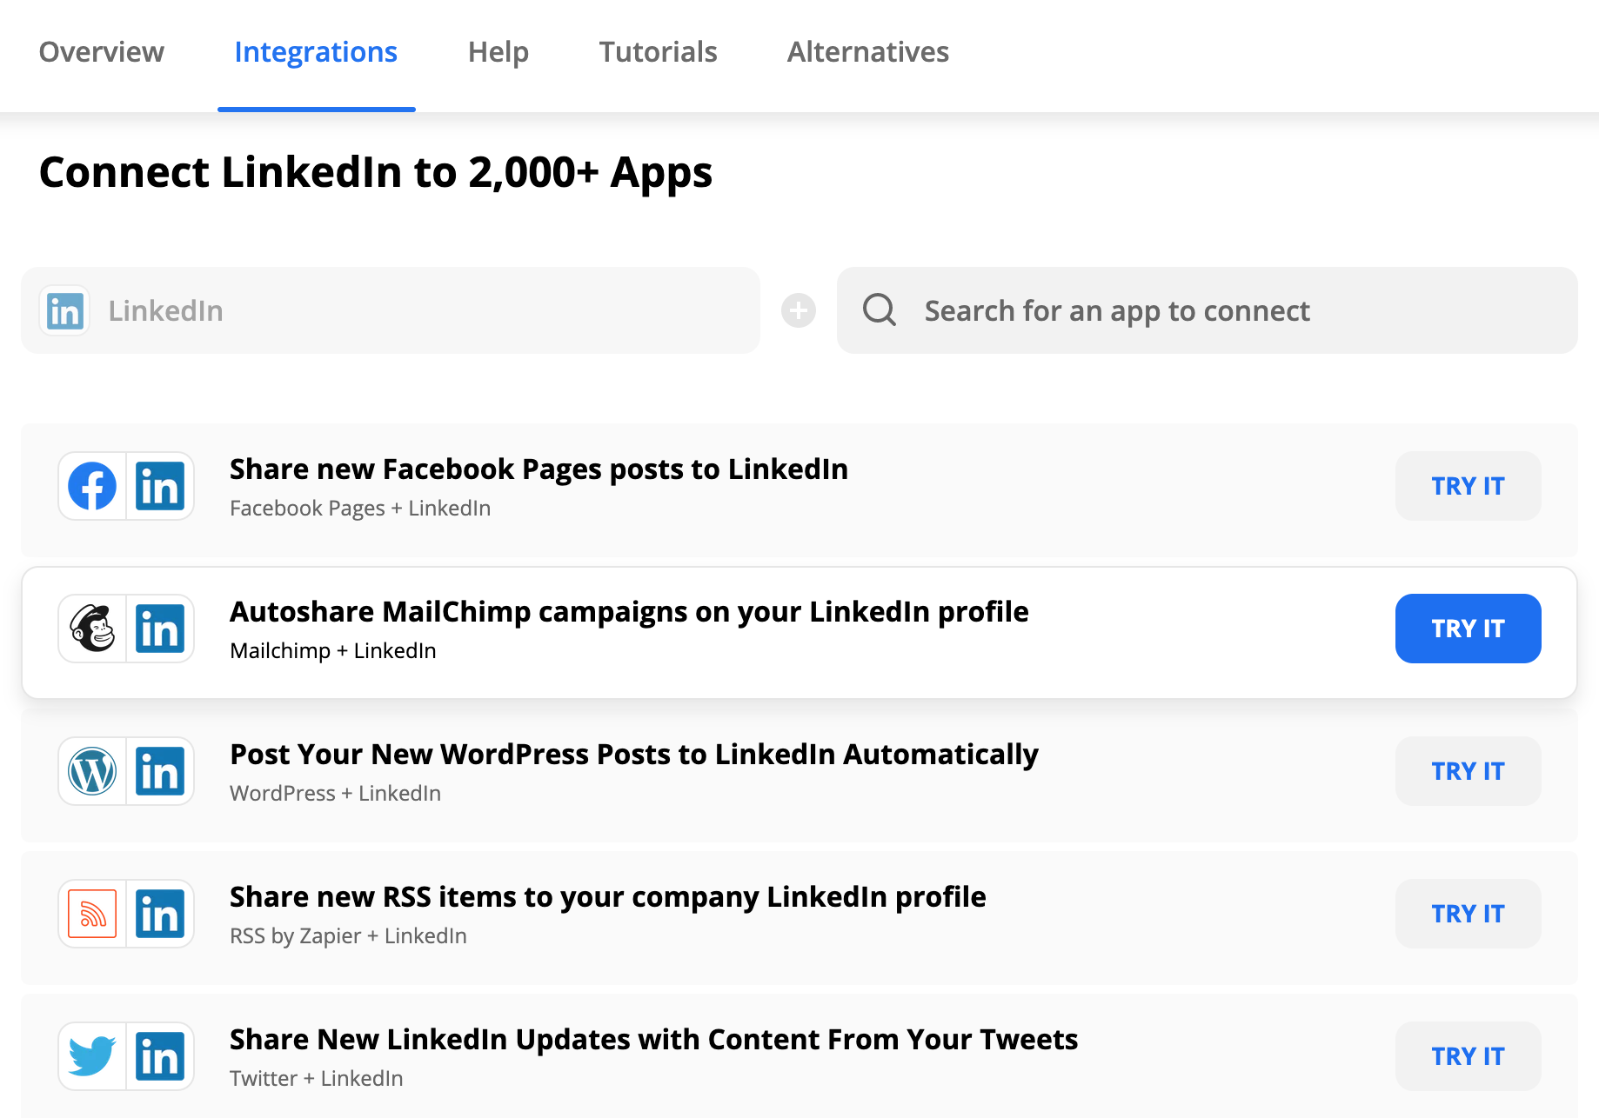Click the LinkedIn icon in the app field
This screenshot has height=1118, width=1599.
pos(65,310)
